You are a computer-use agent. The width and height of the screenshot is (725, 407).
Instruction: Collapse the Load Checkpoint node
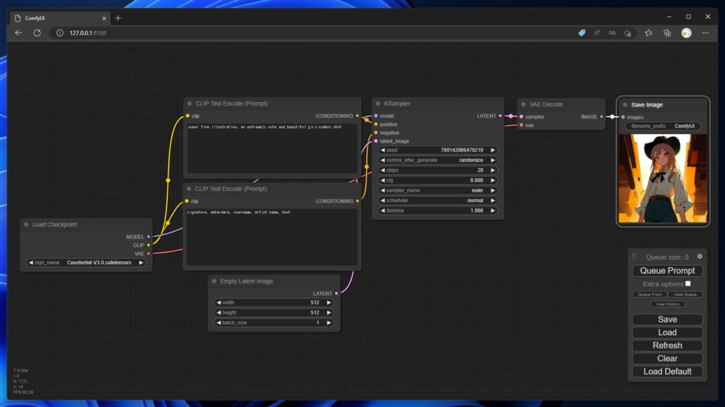26,224
